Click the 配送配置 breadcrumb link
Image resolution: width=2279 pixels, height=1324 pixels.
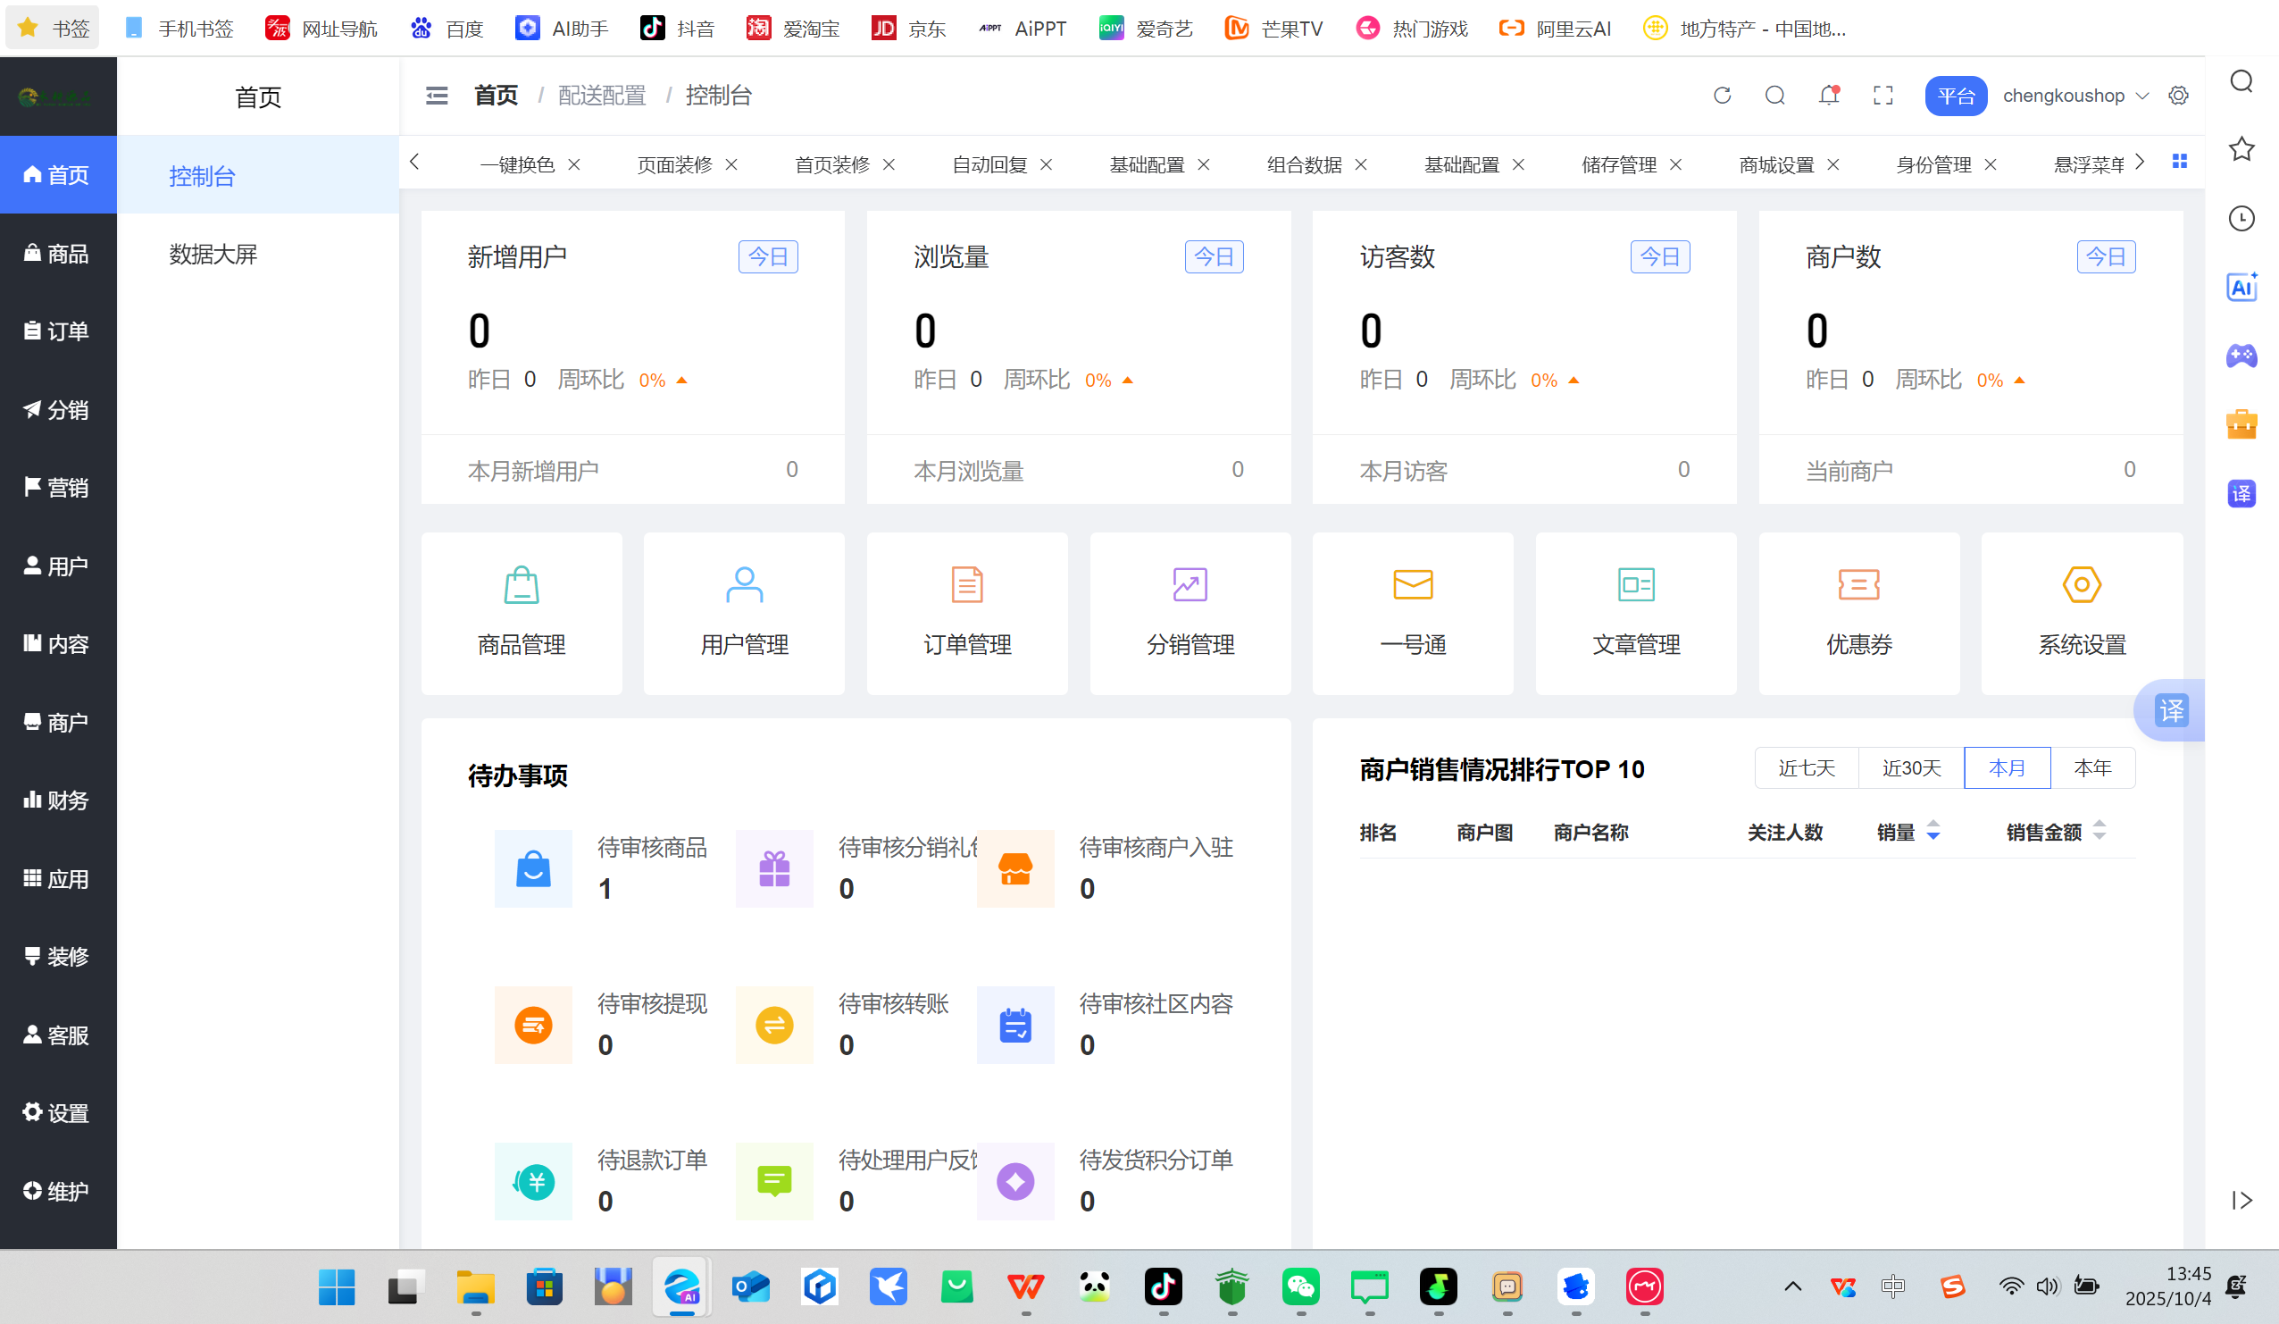coord(601,95)
